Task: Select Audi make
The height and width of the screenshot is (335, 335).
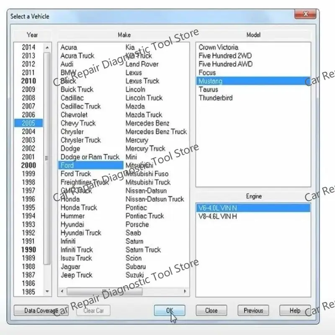Action: 67,64
